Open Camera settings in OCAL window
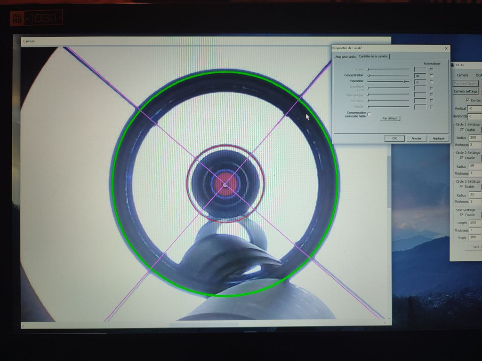482x361 pixels. (466, 92)
